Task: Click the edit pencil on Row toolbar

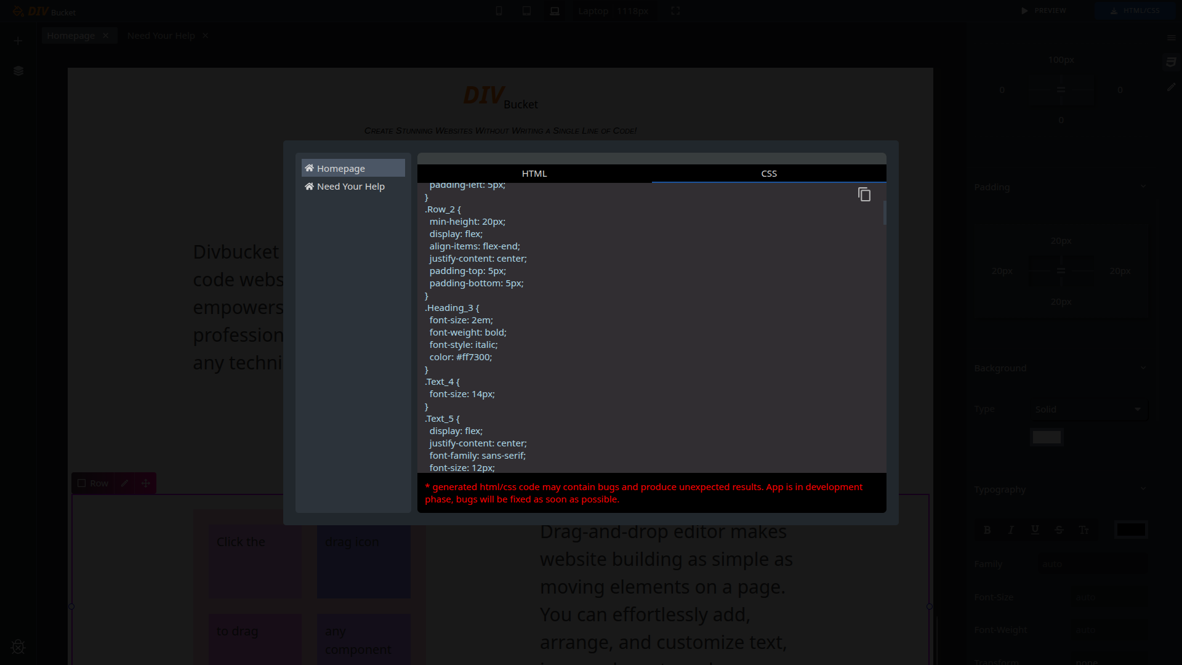Action: pos(124,483)
